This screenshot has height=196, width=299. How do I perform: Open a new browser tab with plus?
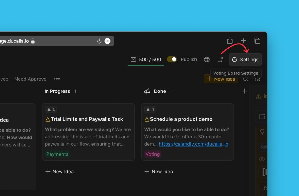pos(243,41)
